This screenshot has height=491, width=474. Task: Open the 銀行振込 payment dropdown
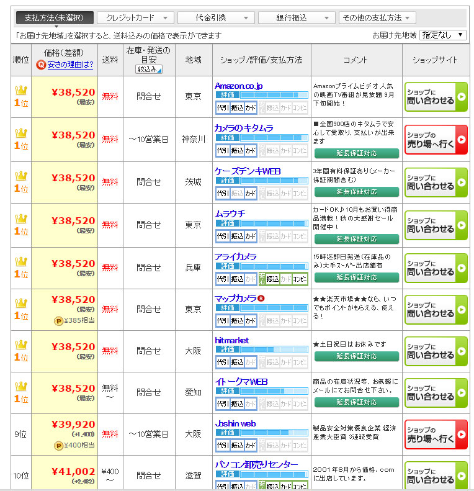(x=297, y=18)
